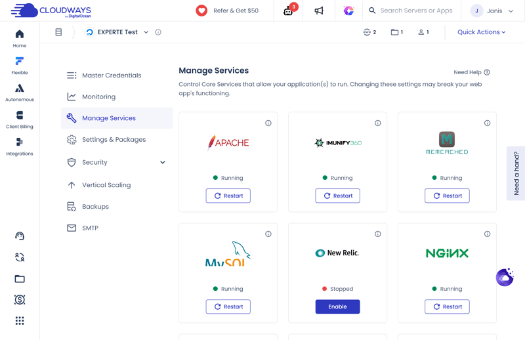Open the apps grid sidebar icon
The width and height of the screenshot is (525, 340).
coord(20,321)
